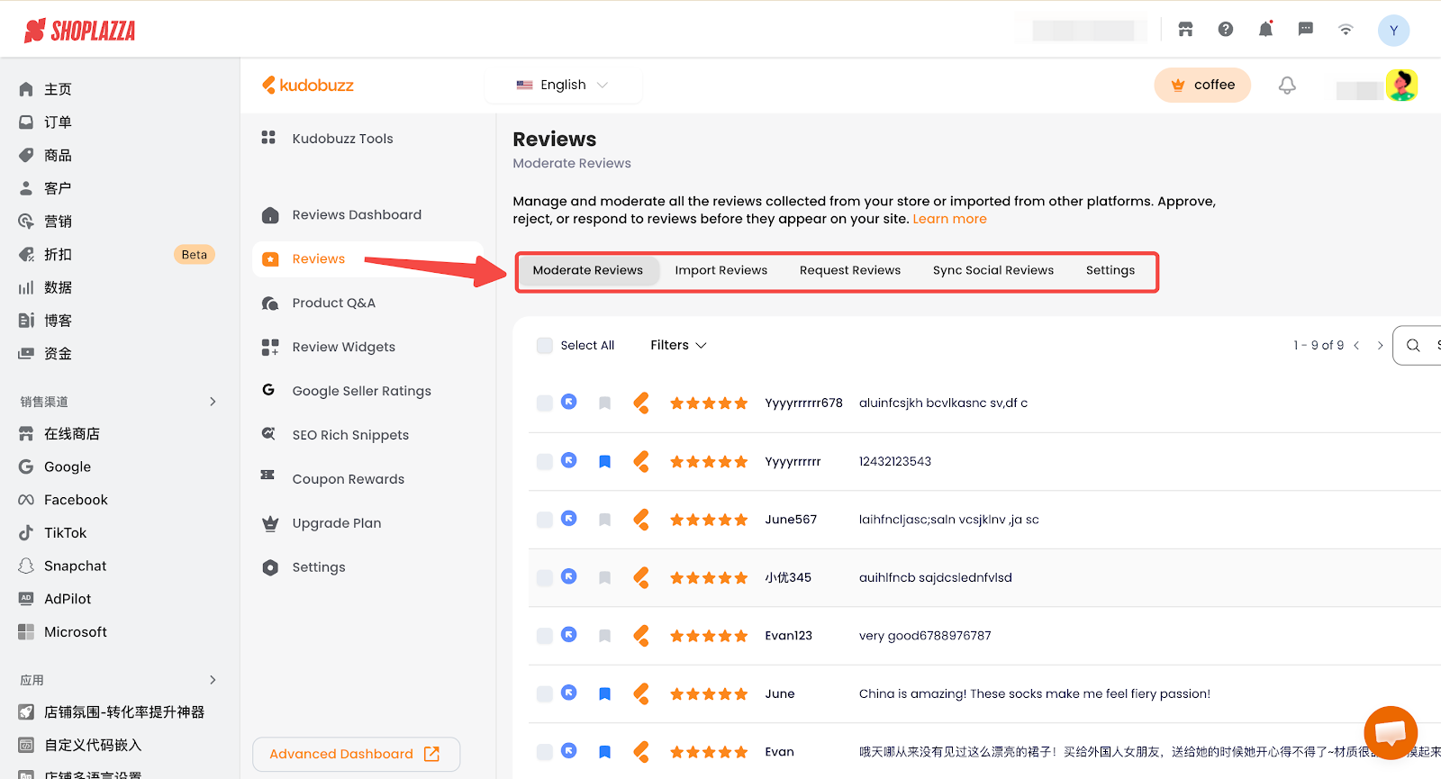
Task: Click the Advanced Dashboard button
Action: point(355,755)
